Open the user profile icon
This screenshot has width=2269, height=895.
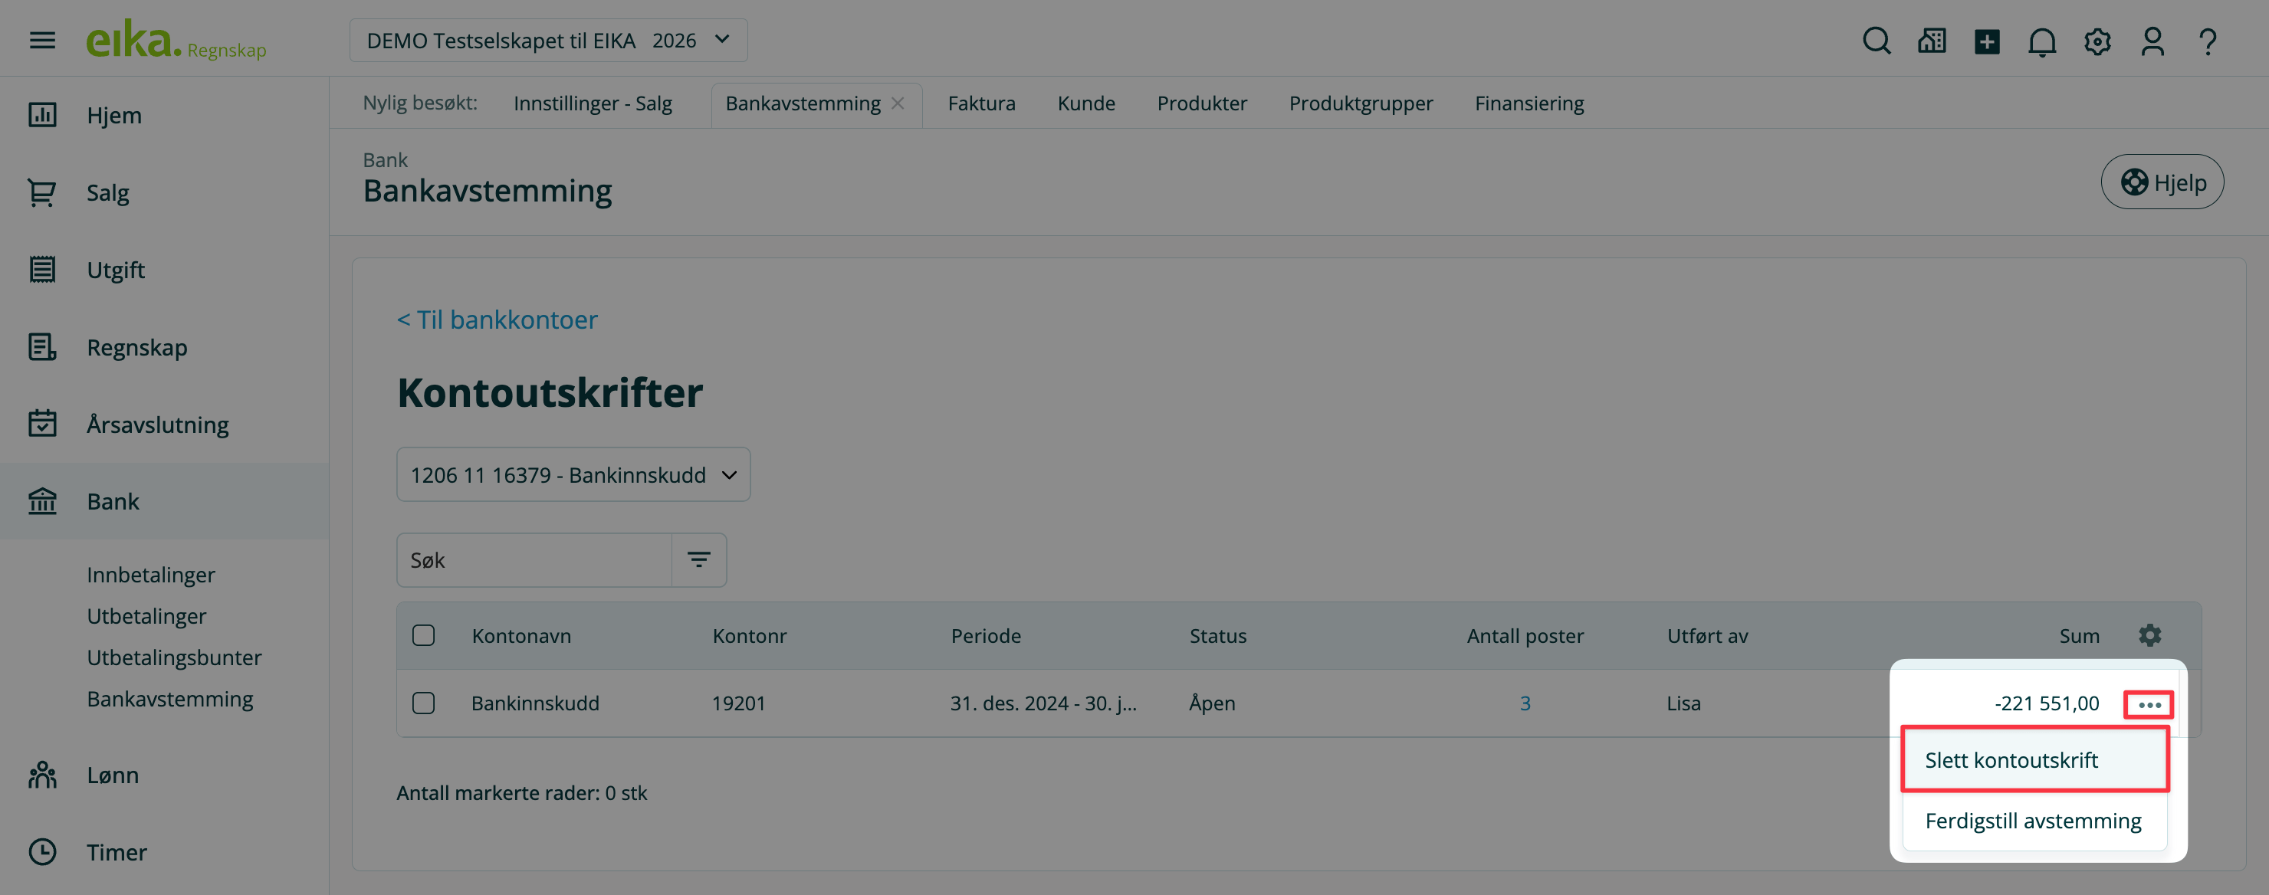tap(2152, 41)
